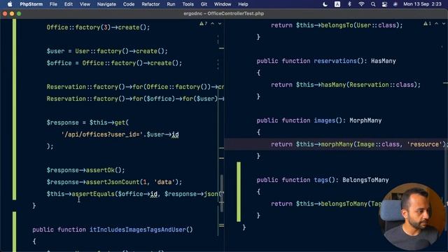The width and height of the screenshot is (448, 252).
Task: Click the Office::factory(3) line
Action: pos(98,27)
